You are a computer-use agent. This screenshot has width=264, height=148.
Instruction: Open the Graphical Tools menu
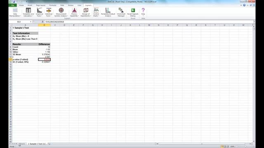pos(40,12)
